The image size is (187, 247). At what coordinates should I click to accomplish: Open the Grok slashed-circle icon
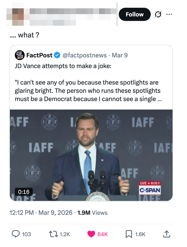157,15
